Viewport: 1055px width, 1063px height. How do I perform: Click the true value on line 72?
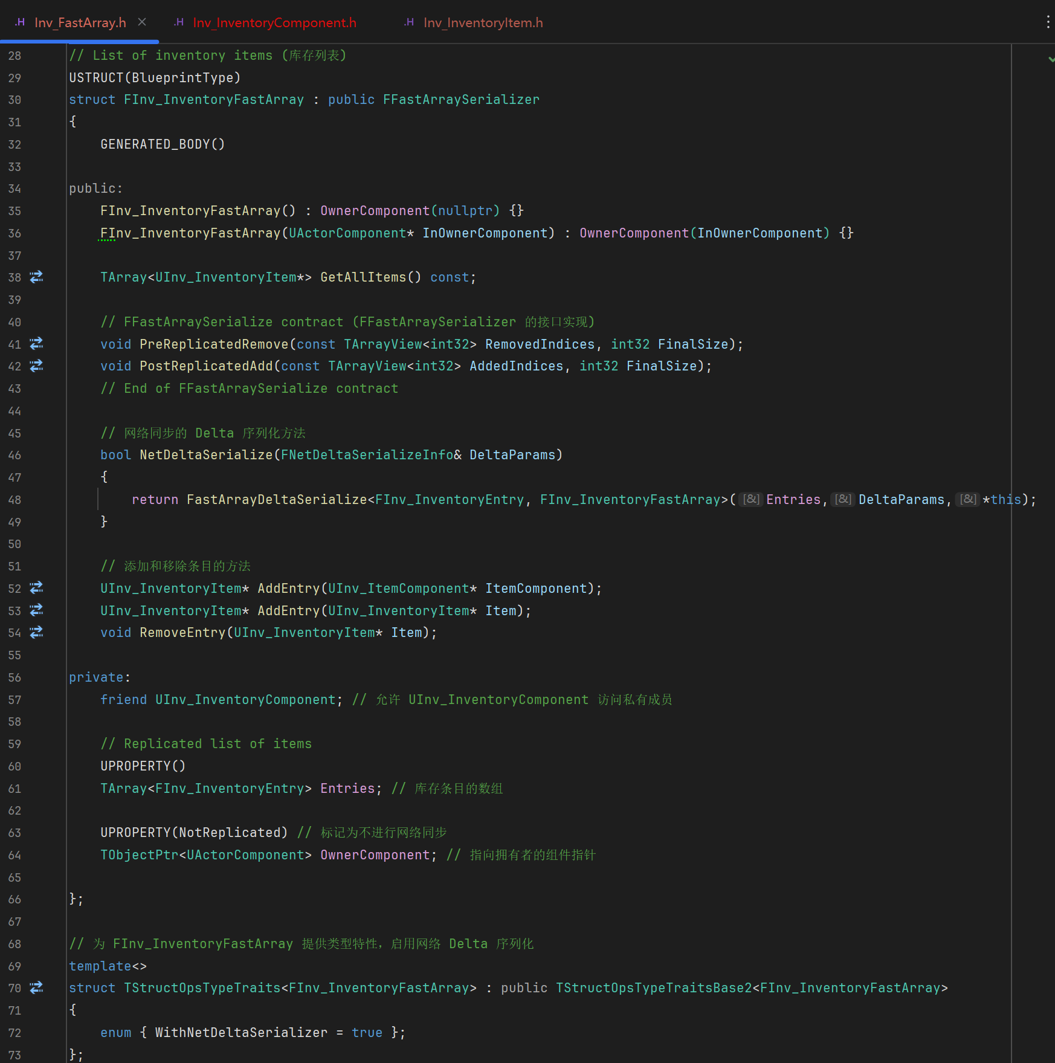367,1033
